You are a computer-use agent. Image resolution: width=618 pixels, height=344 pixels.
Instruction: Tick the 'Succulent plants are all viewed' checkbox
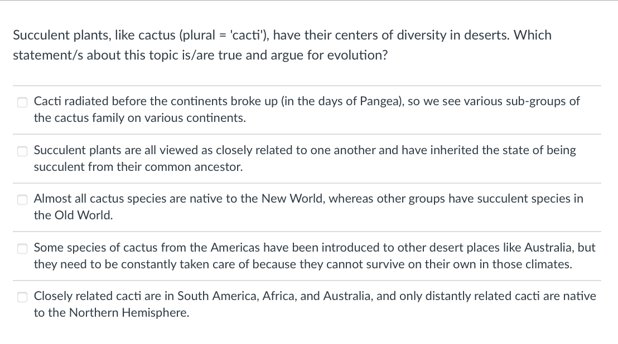coord(22,151)
